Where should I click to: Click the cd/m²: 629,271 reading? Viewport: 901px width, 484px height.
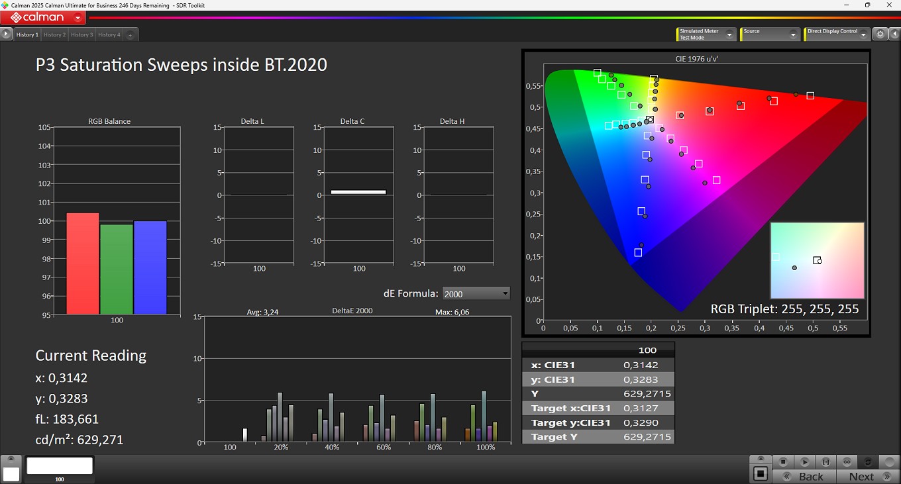[x=79, y=440]
